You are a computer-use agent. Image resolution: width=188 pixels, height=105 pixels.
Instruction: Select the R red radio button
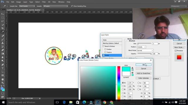[x=123, y=93]
